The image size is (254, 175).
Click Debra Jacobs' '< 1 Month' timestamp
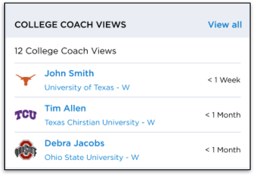coord(223,150)
